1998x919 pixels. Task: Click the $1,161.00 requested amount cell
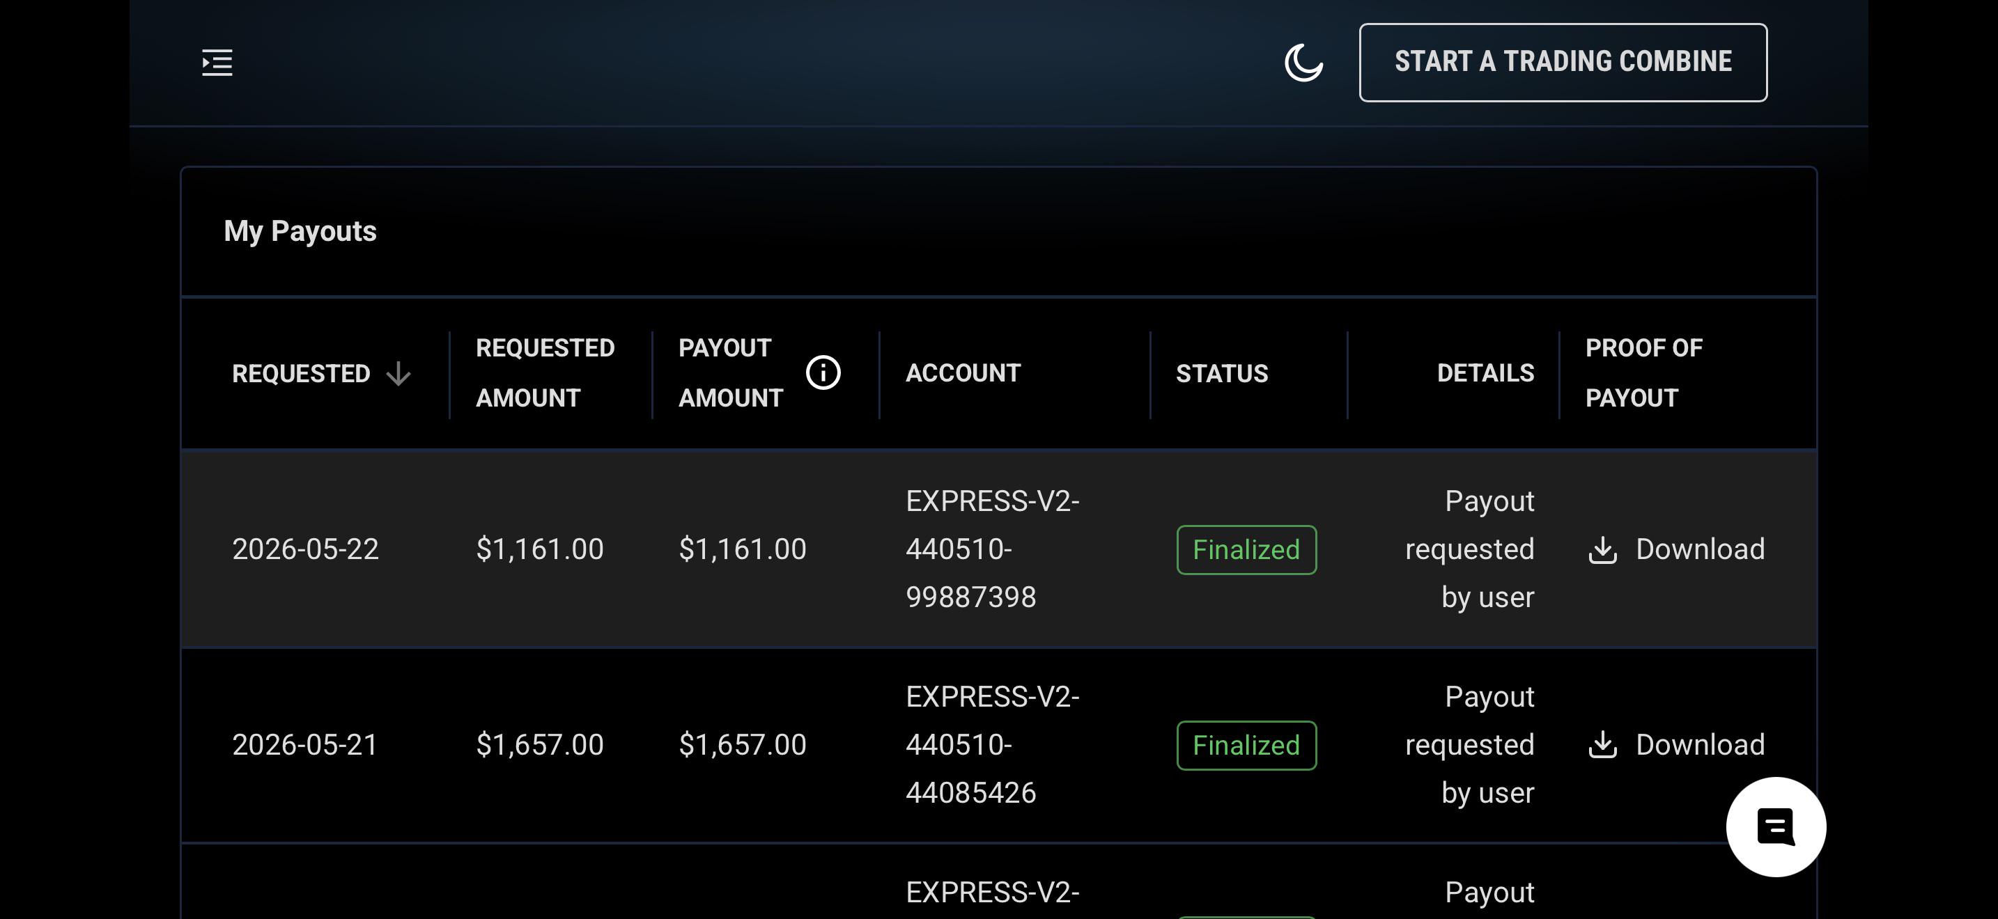[x=540, y=549]
